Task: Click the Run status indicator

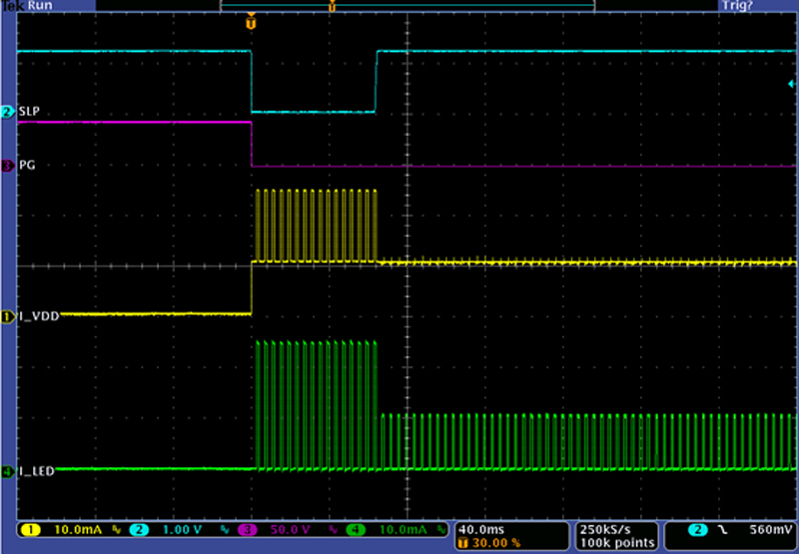Action: point(41,6)
